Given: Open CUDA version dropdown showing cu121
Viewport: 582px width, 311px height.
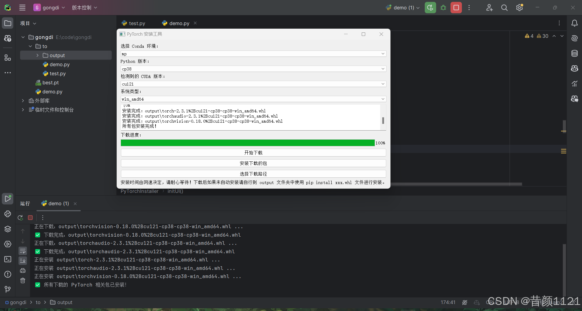Looking at the screenshot, I should pos(253,84).
